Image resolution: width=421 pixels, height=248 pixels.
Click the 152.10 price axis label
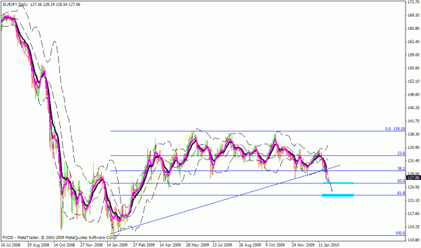point(414,82)
